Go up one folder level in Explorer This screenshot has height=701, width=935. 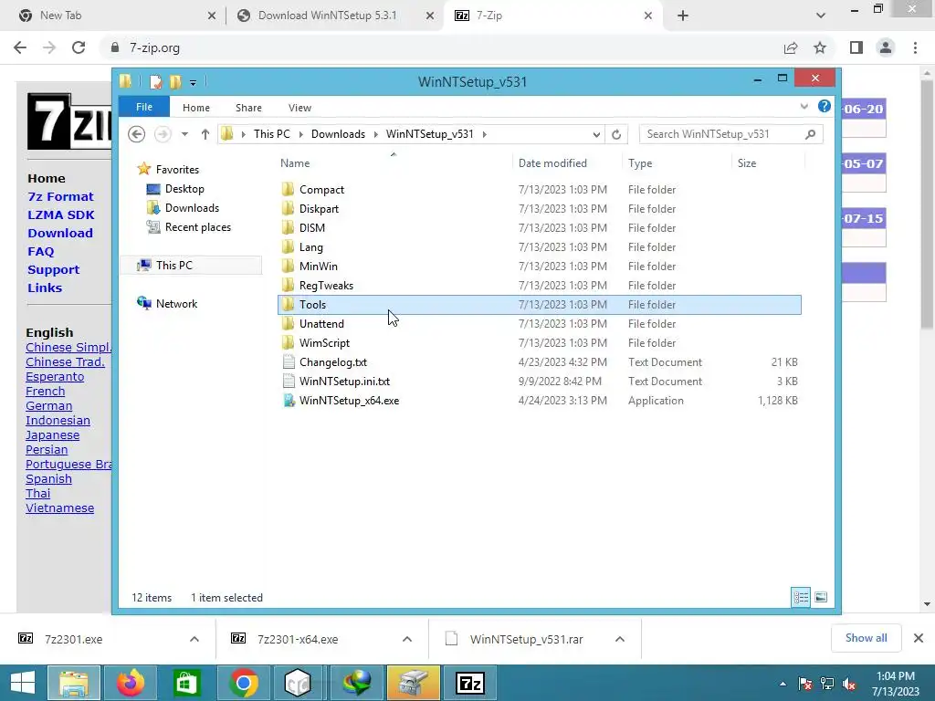(205, 134)
